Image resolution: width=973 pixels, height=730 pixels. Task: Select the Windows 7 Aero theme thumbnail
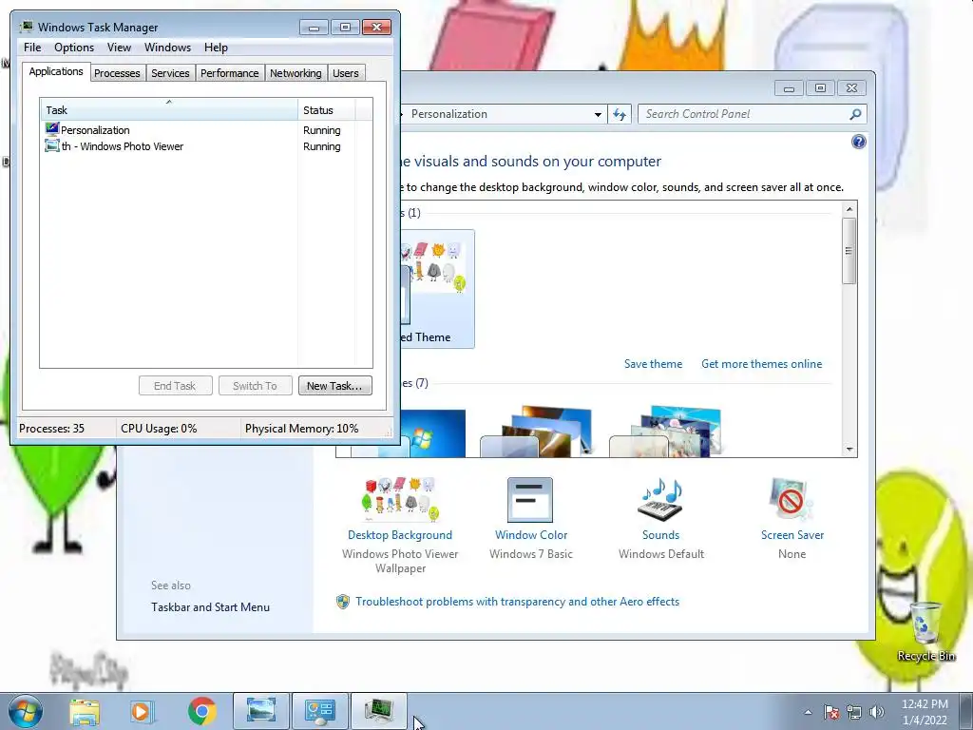click(x=433, y=433)
